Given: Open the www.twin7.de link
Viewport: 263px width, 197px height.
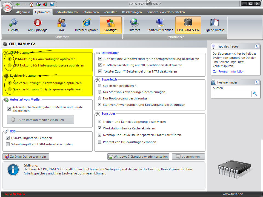Looking at the screenshot, I should coord(233,194).
